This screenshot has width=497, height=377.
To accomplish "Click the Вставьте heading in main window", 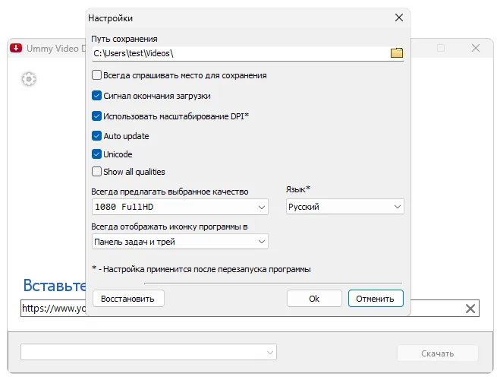I will click(55, 285).
